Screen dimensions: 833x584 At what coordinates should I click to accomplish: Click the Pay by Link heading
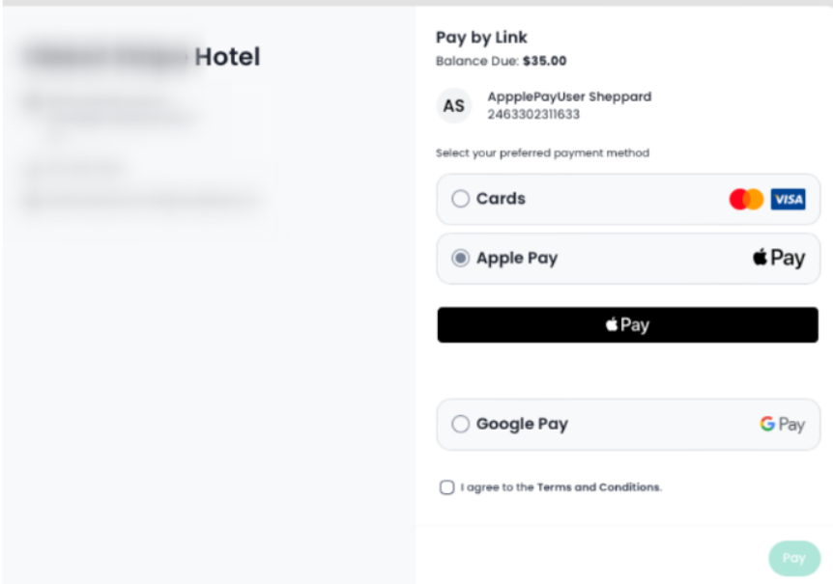(481, 38)
